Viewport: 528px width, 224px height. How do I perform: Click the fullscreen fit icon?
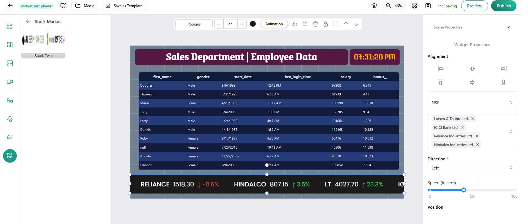coord(336,24)
